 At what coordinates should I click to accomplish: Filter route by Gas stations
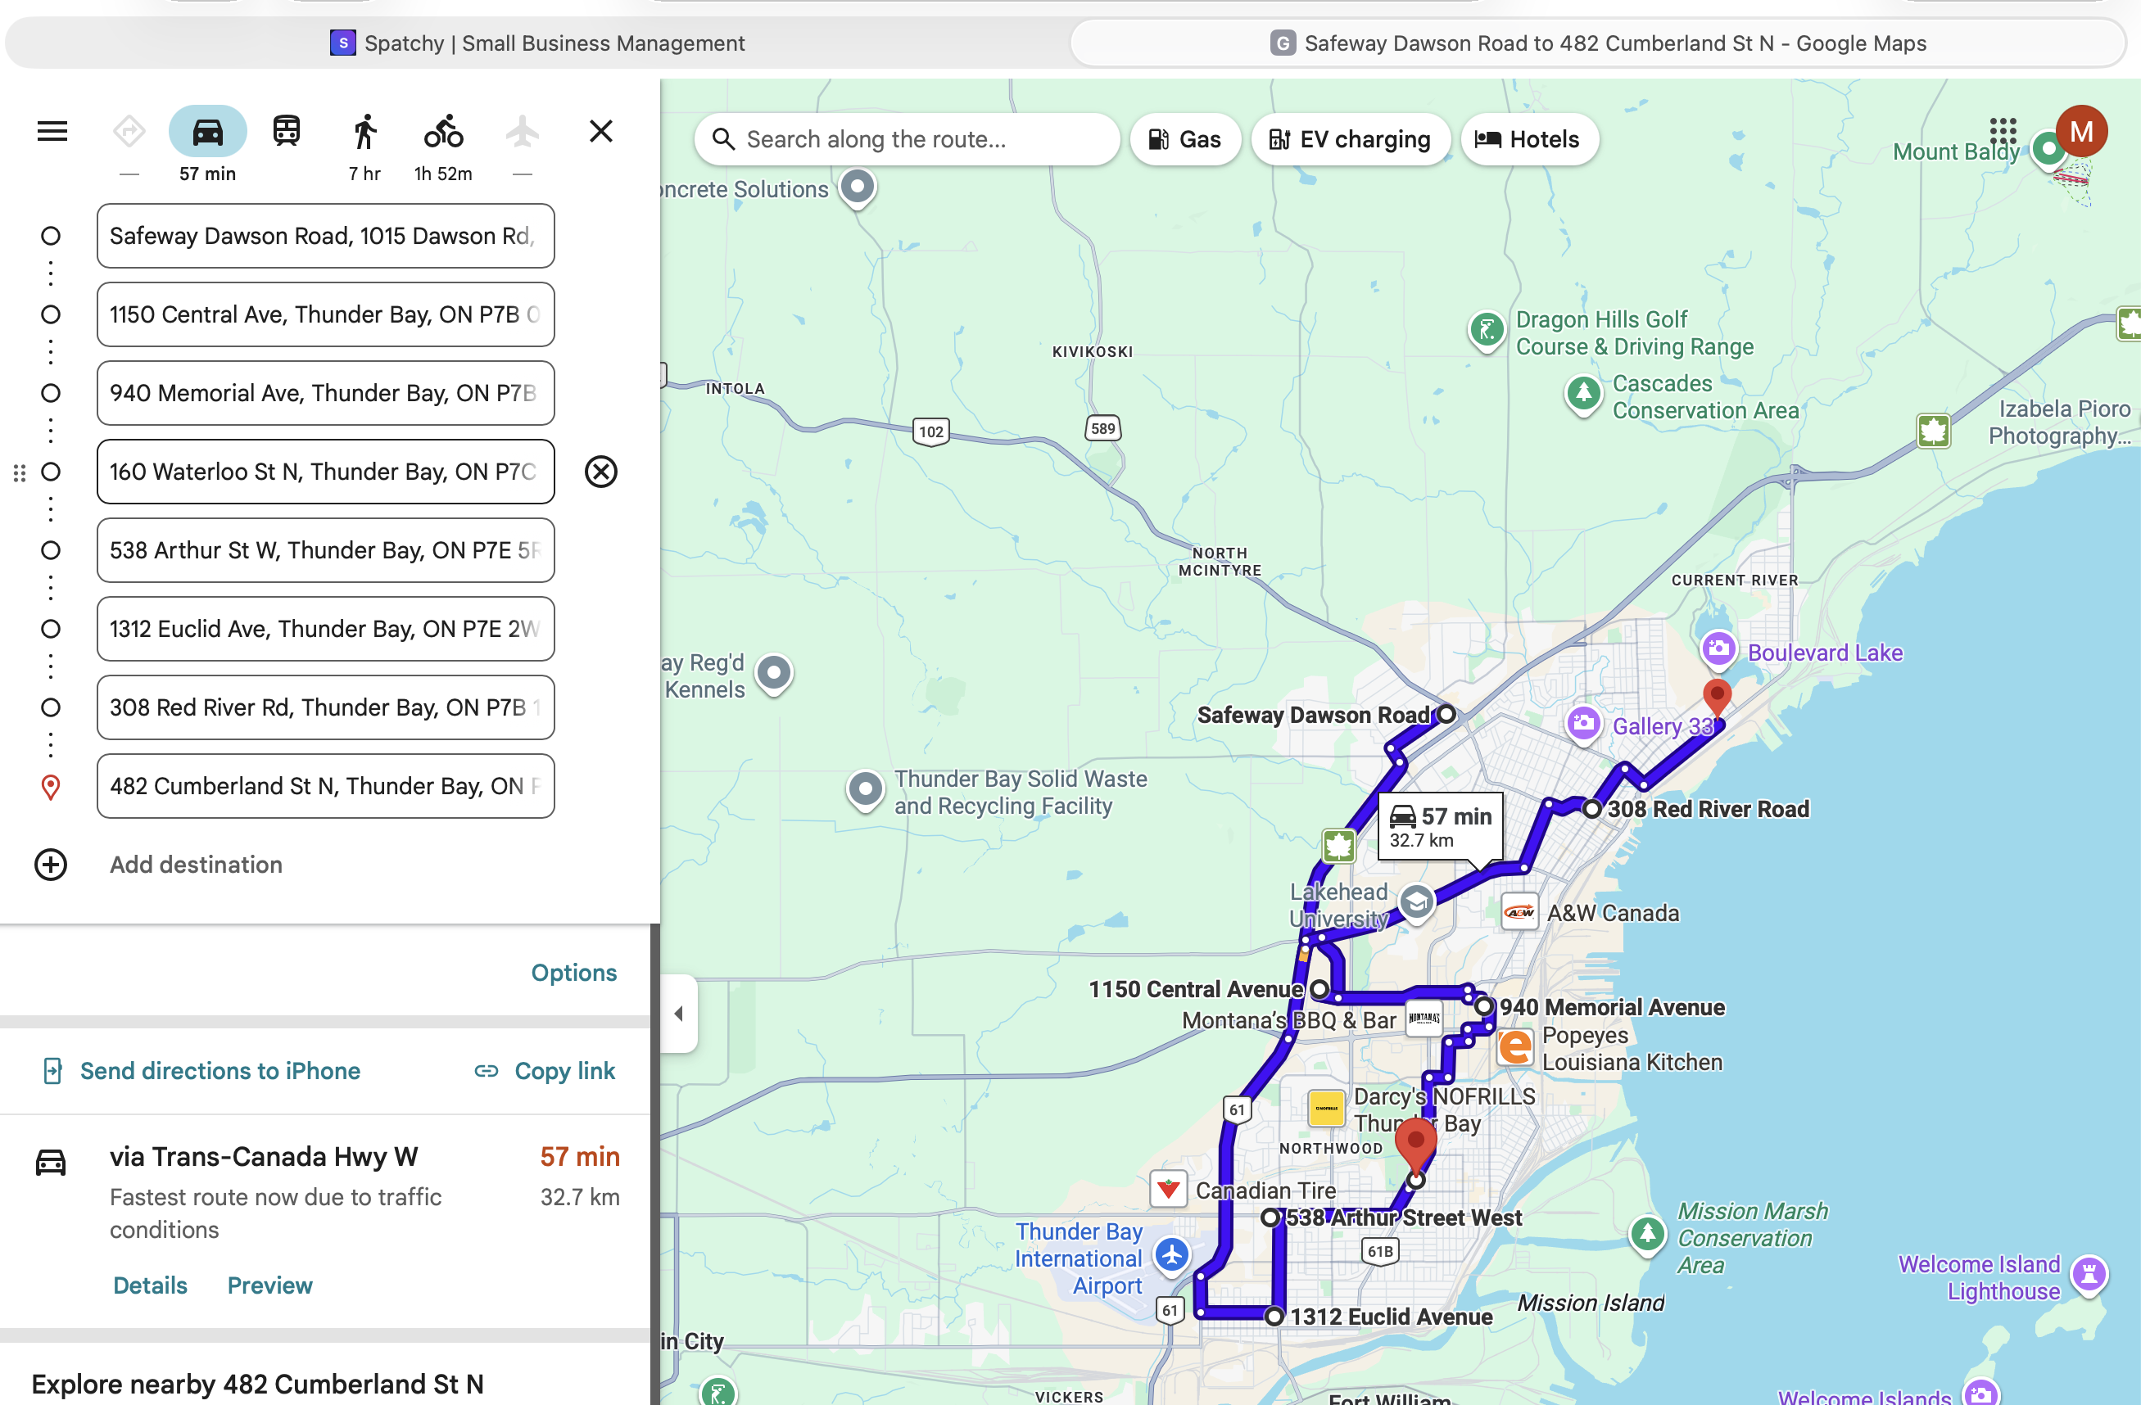coord(1186,139)
